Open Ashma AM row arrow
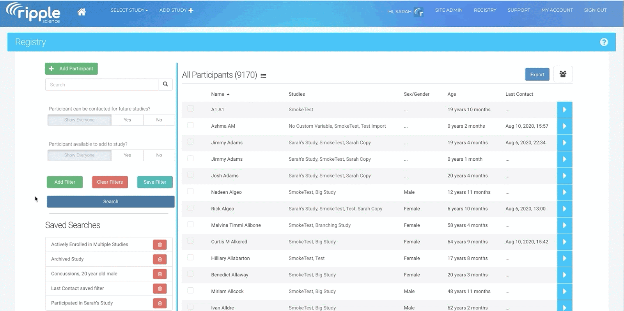This screenshot has height=311, width=624. pos(564,126)
